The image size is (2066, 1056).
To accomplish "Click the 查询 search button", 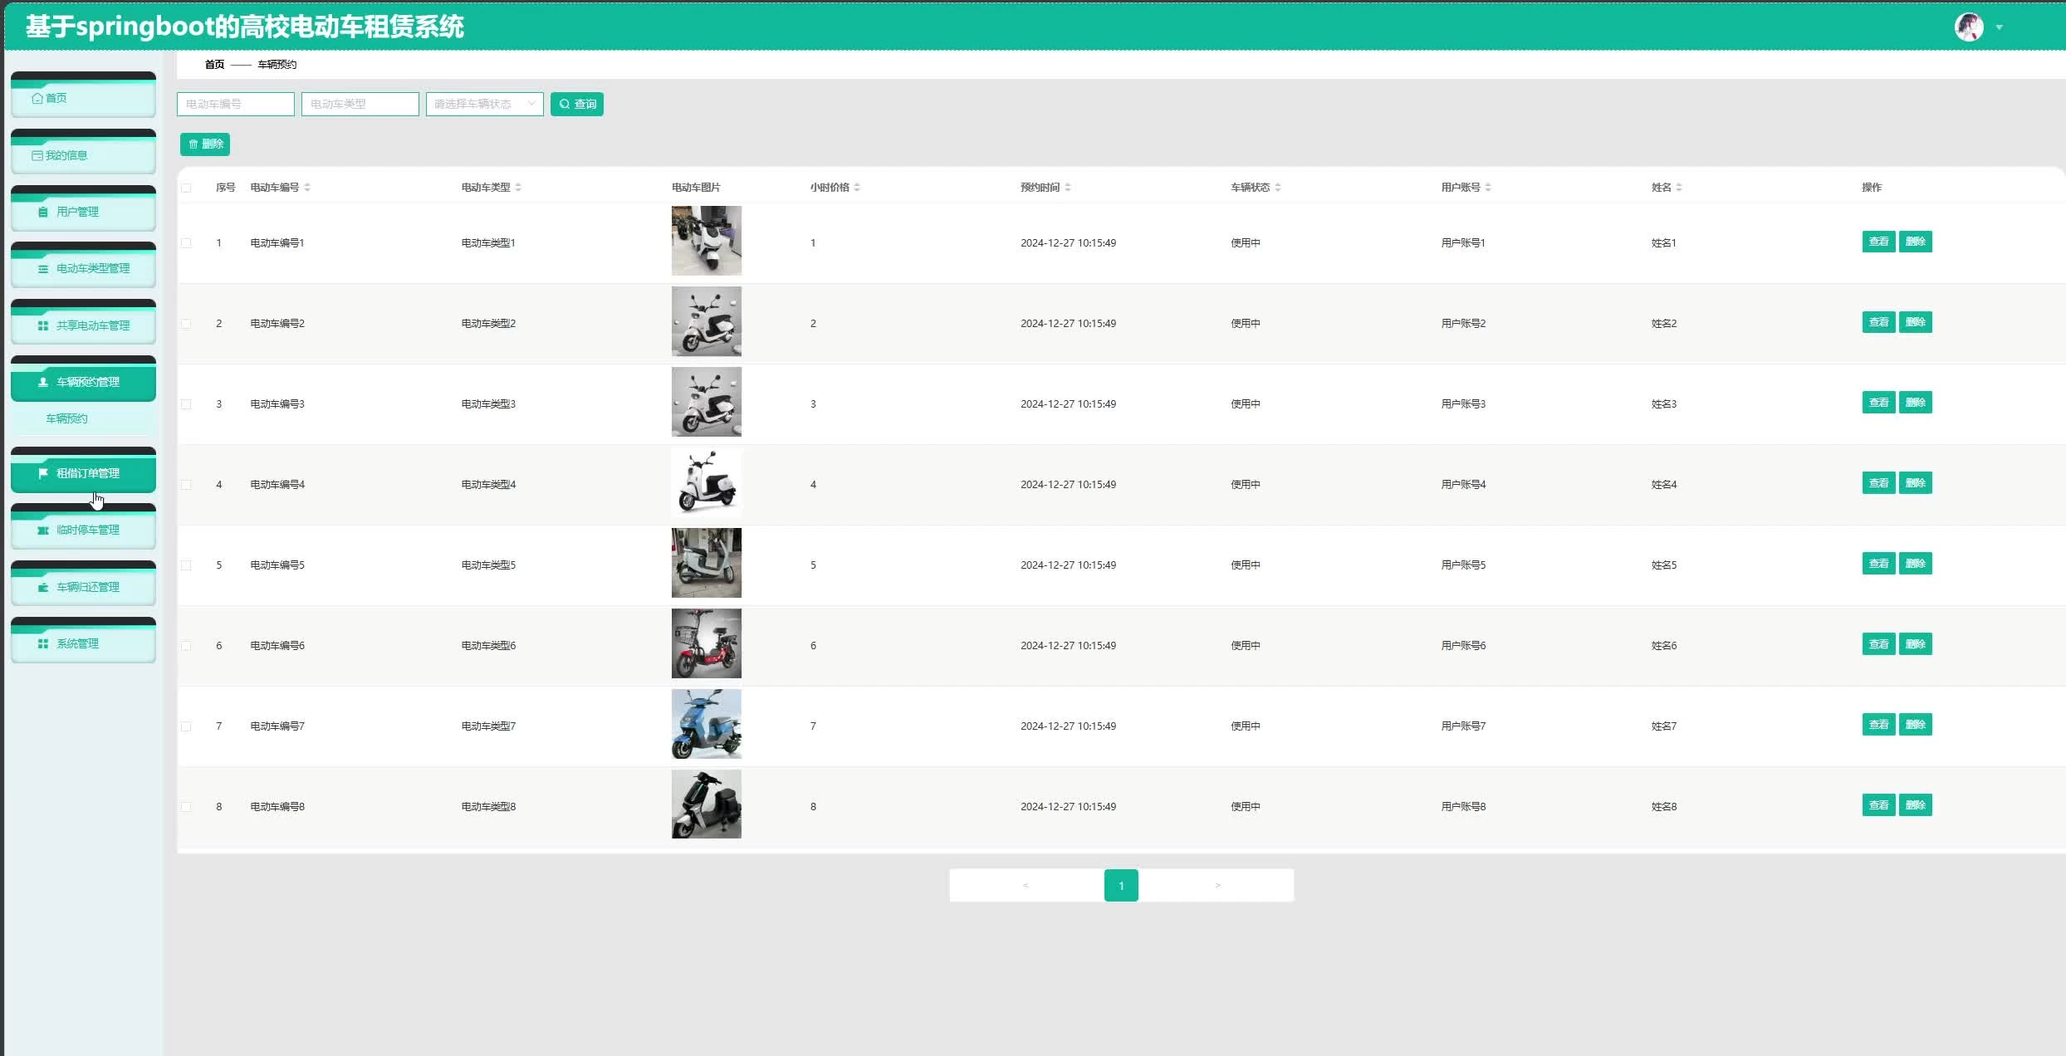I will click(577, 104).
